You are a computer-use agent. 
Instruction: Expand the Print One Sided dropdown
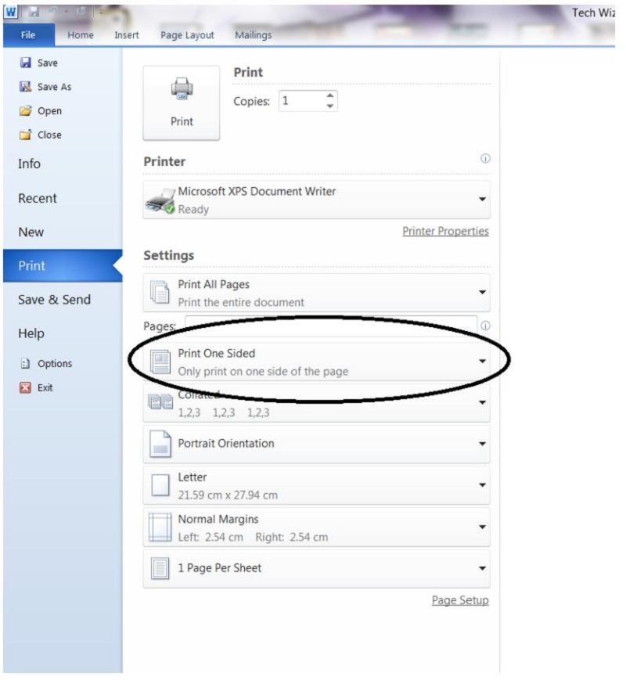316,362
